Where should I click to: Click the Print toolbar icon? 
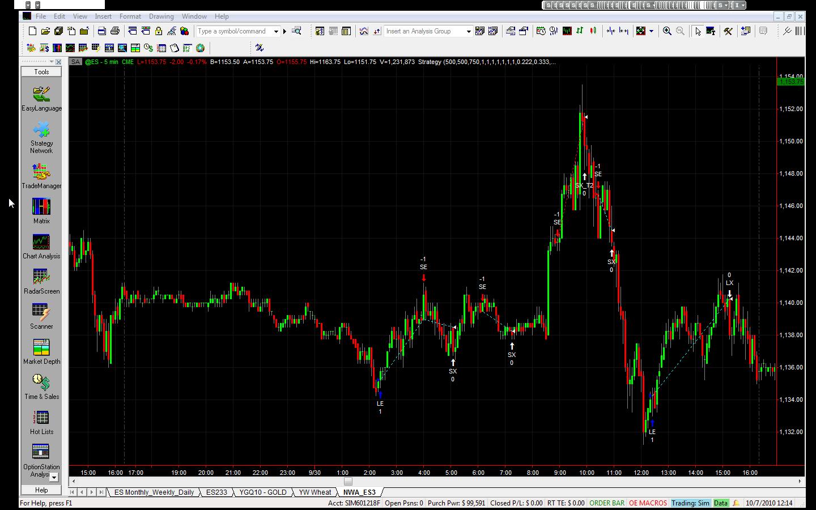pyautogui.click(x=115, y=31)
